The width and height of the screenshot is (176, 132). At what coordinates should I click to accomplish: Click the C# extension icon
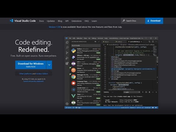click(x=73, y=103)
